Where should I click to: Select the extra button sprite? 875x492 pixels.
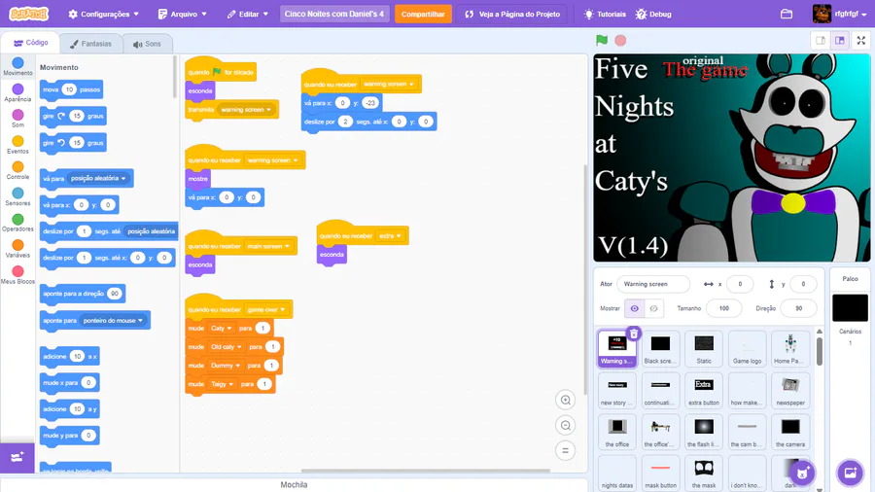(704, 391)
